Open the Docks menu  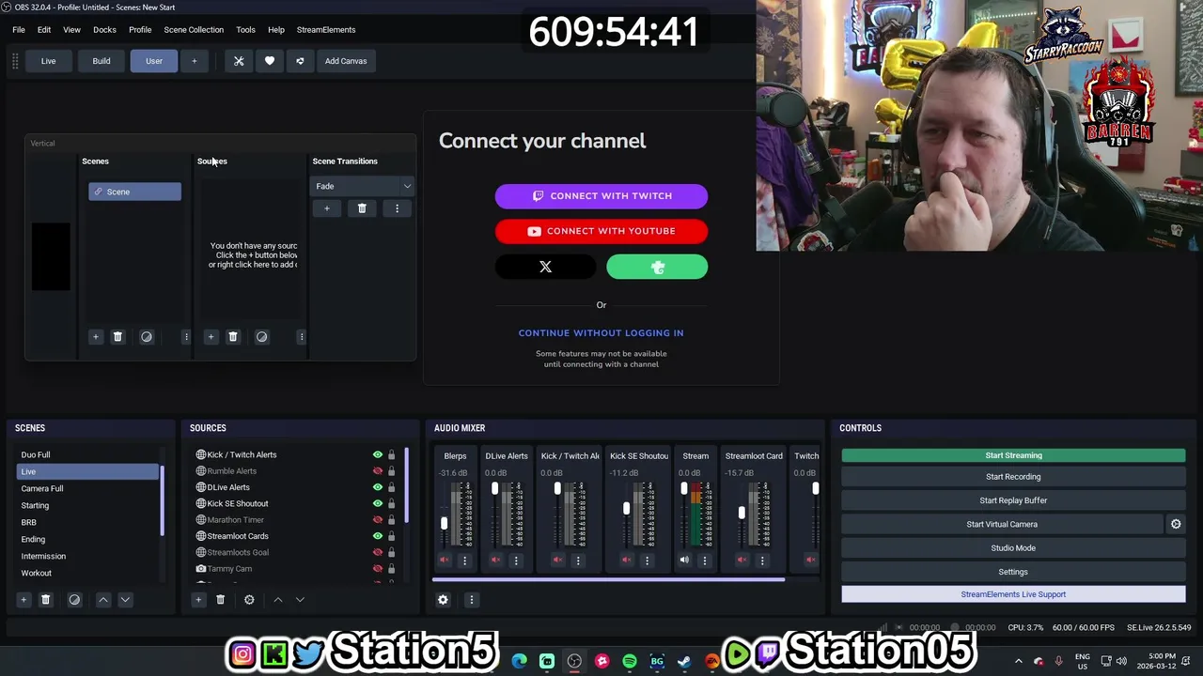pos(104,30)
